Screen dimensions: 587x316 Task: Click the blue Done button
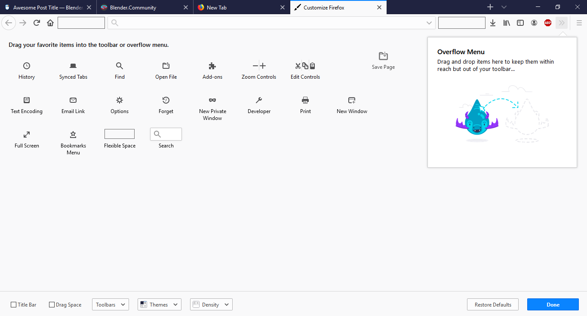553,304
